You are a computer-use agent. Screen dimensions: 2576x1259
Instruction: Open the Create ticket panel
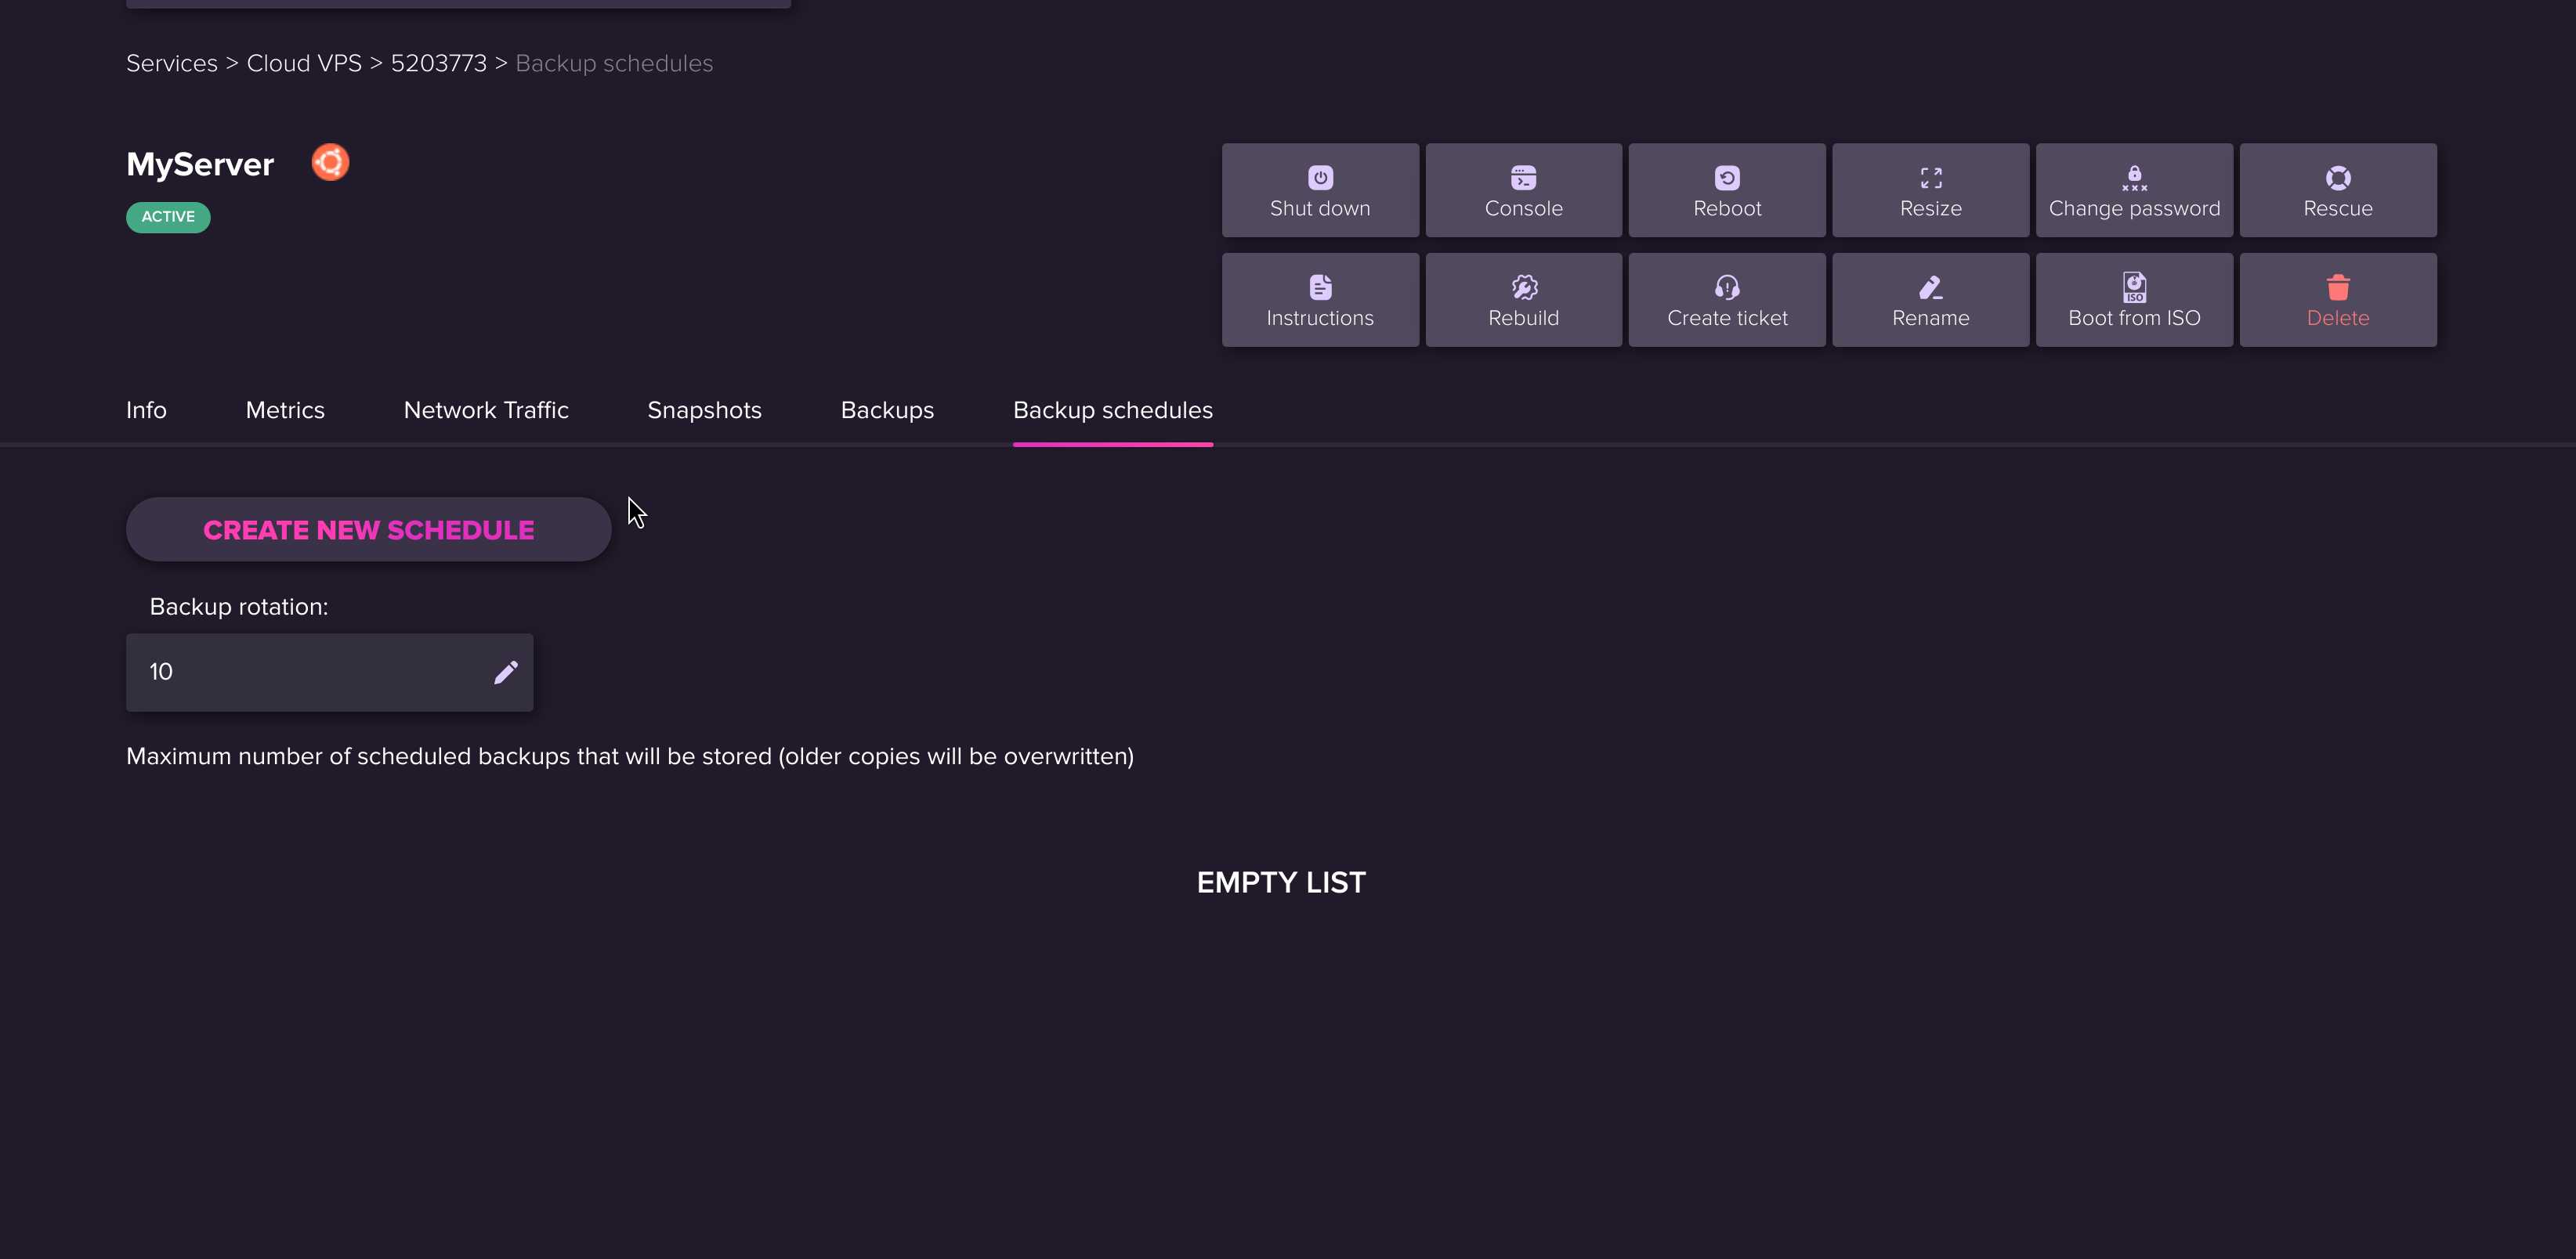[1727, 299]
